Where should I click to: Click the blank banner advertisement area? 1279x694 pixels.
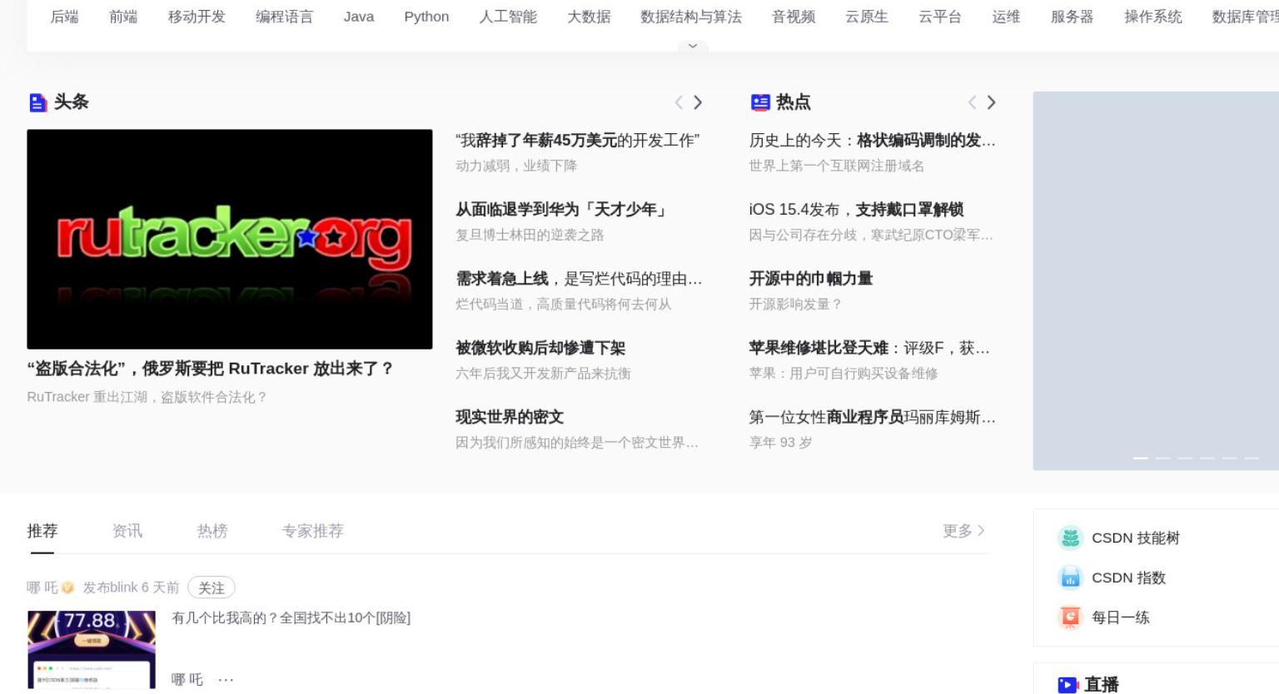click(x=1156, y=281)
